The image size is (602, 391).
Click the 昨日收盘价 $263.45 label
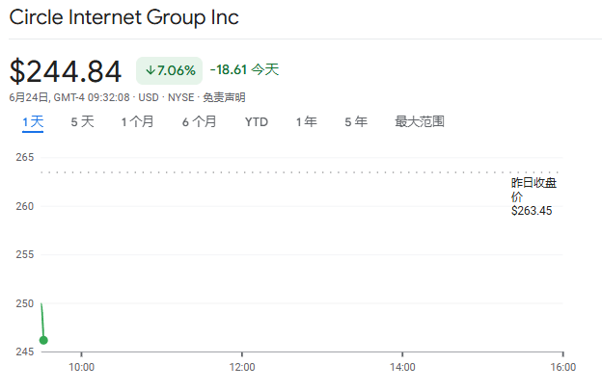534,196
